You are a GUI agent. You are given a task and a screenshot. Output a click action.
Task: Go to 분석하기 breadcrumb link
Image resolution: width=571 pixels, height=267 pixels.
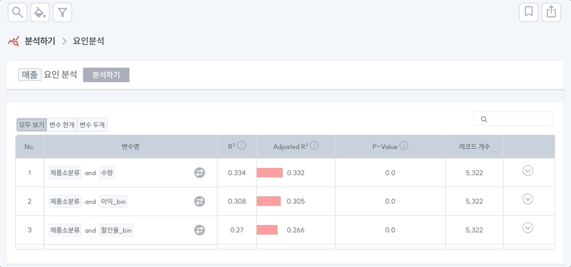coord(39,41)
